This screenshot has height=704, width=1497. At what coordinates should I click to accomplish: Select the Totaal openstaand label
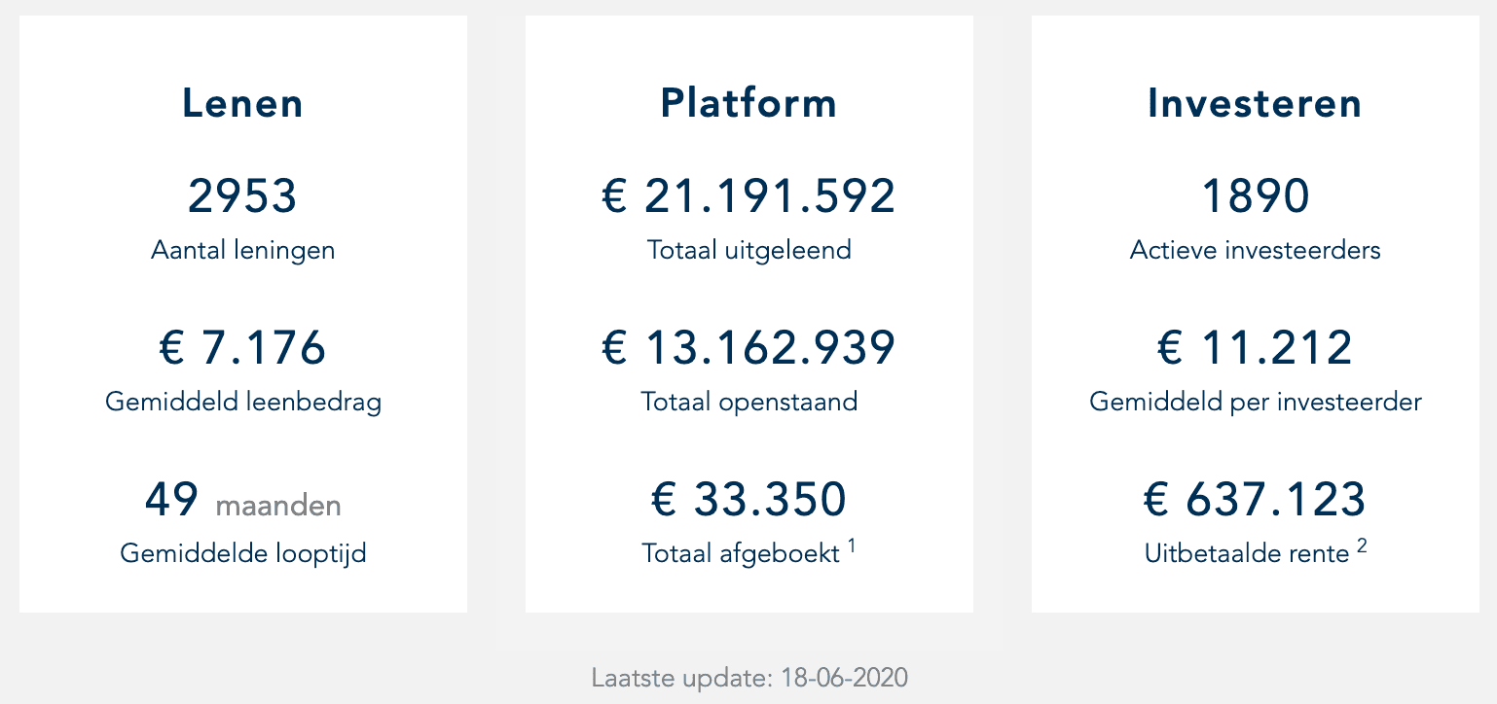click(748, 402)
